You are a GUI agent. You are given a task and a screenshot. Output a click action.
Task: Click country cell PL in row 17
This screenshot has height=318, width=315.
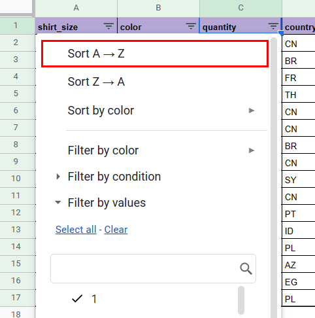(299, 298)
